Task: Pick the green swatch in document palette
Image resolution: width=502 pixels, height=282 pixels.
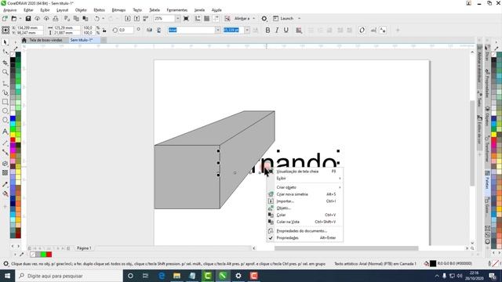Action: point(44,255)
